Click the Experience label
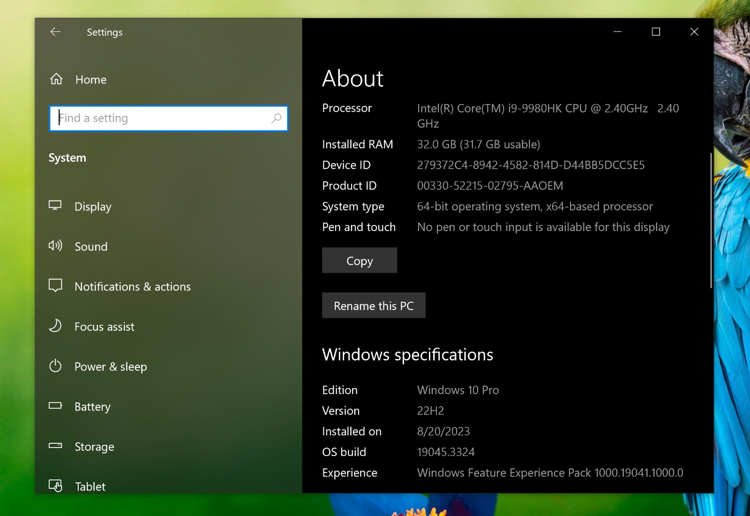Image resolution: width=750 pixels, height=516 pixels. tap(350, 473)
